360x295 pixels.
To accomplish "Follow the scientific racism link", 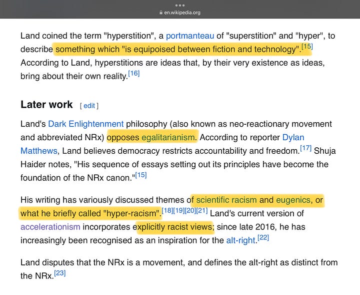I will (226, 200).
